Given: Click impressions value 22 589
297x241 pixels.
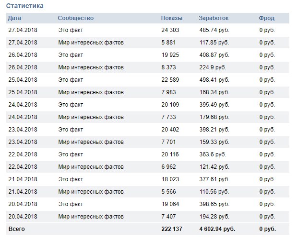Looking at the screenshot, I should click(170, 80).
